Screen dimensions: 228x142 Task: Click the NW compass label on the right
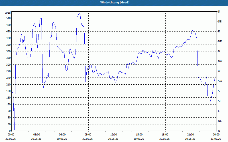point(220,61)
